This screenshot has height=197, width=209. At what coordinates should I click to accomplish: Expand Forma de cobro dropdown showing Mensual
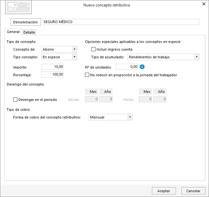coord(111,117)
